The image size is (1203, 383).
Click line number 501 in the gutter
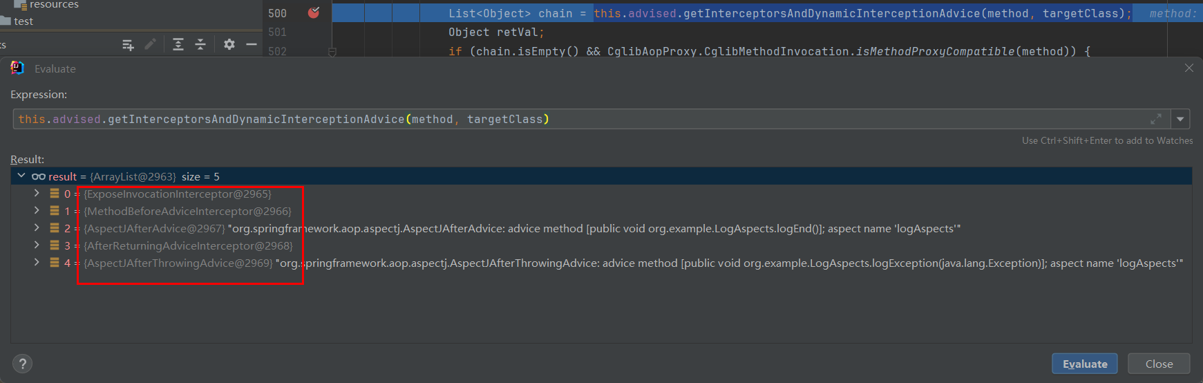(x=277, y=32)
